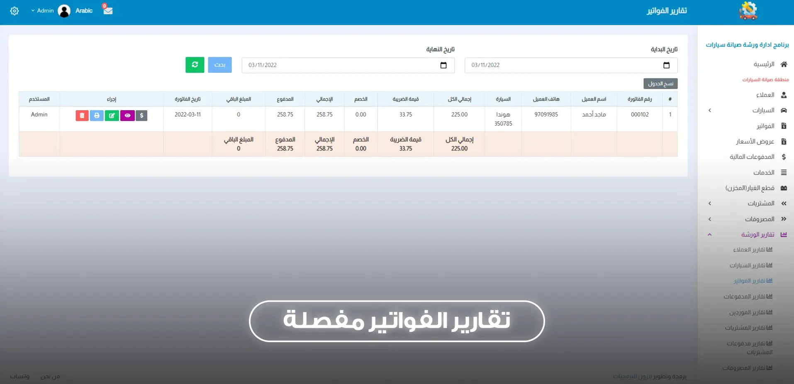Screen dimensions: 794x384
Task: Open the العملاء sidebar menu item
Action: pyautogui.click(x=765, y=95)
